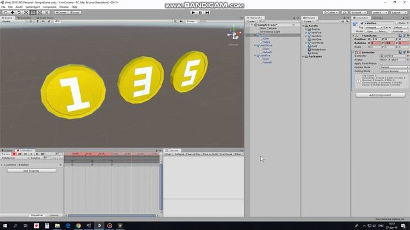Open the Scene view Gizmos dropdown

click(x=192, y=21)
